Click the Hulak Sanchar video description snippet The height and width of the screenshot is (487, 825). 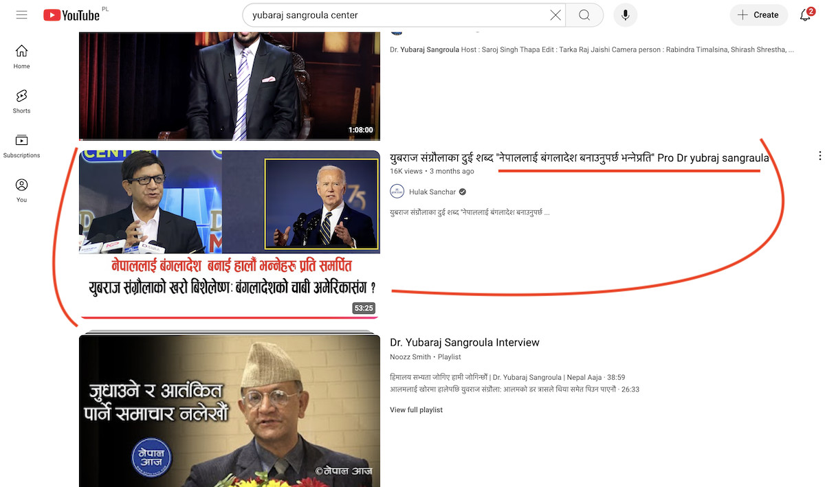[470, 212]
